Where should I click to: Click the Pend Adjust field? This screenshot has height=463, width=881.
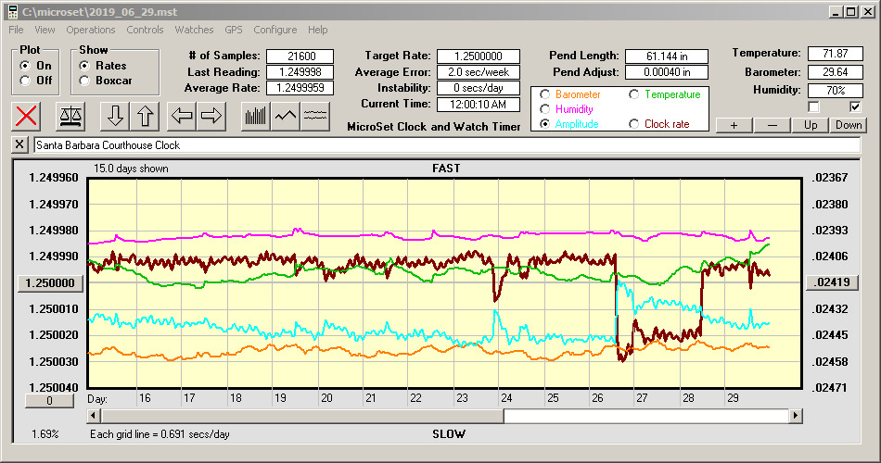(667, 72)
